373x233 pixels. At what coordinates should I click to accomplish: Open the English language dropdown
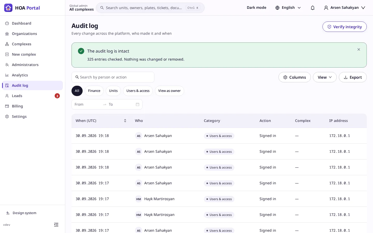[288, 8]
